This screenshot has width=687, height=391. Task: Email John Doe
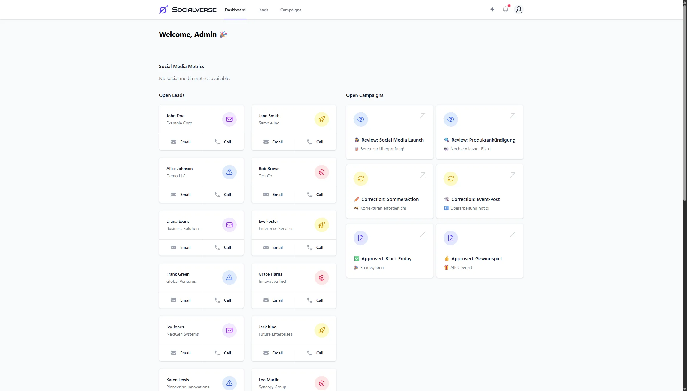click(x=181, y=142)
